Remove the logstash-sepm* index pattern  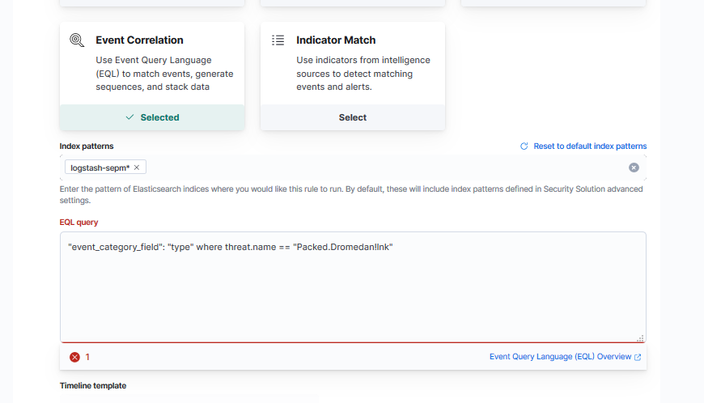pos(137,168)
